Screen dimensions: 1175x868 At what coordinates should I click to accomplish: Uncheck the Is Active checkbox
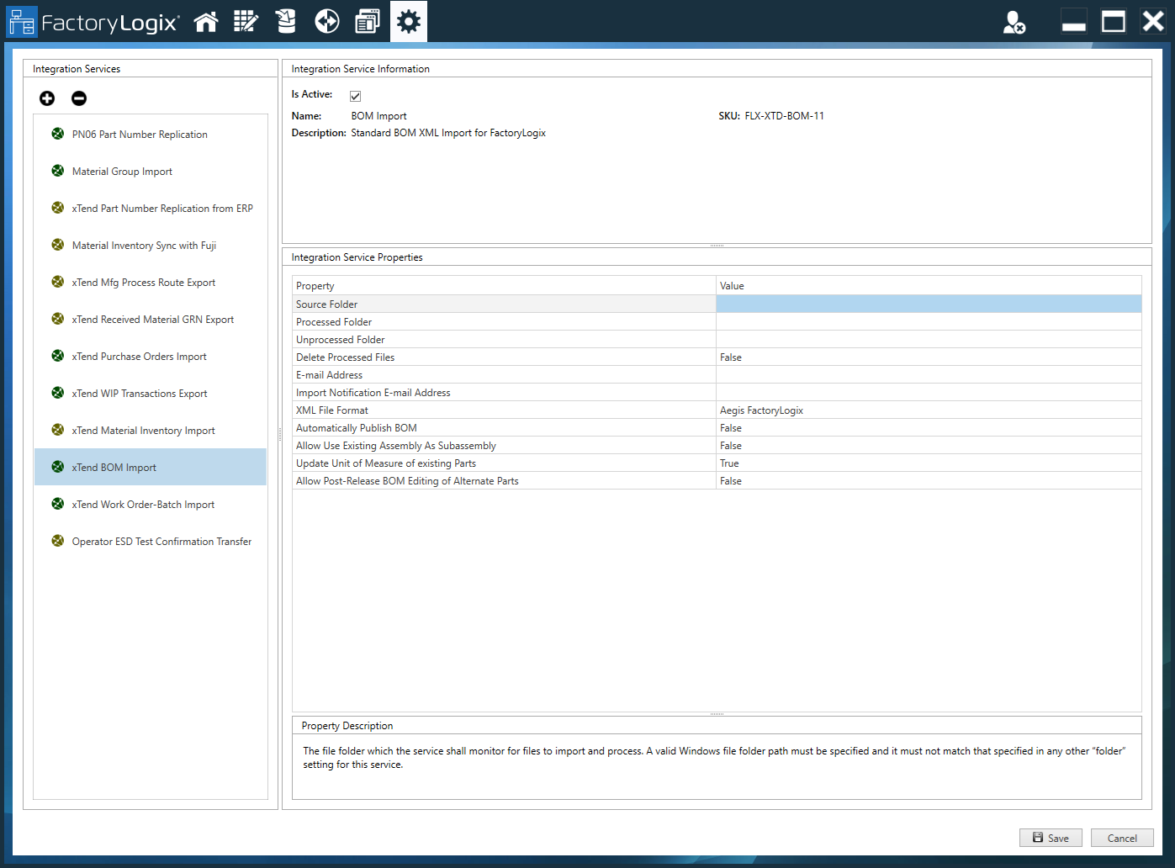[355, 95]
